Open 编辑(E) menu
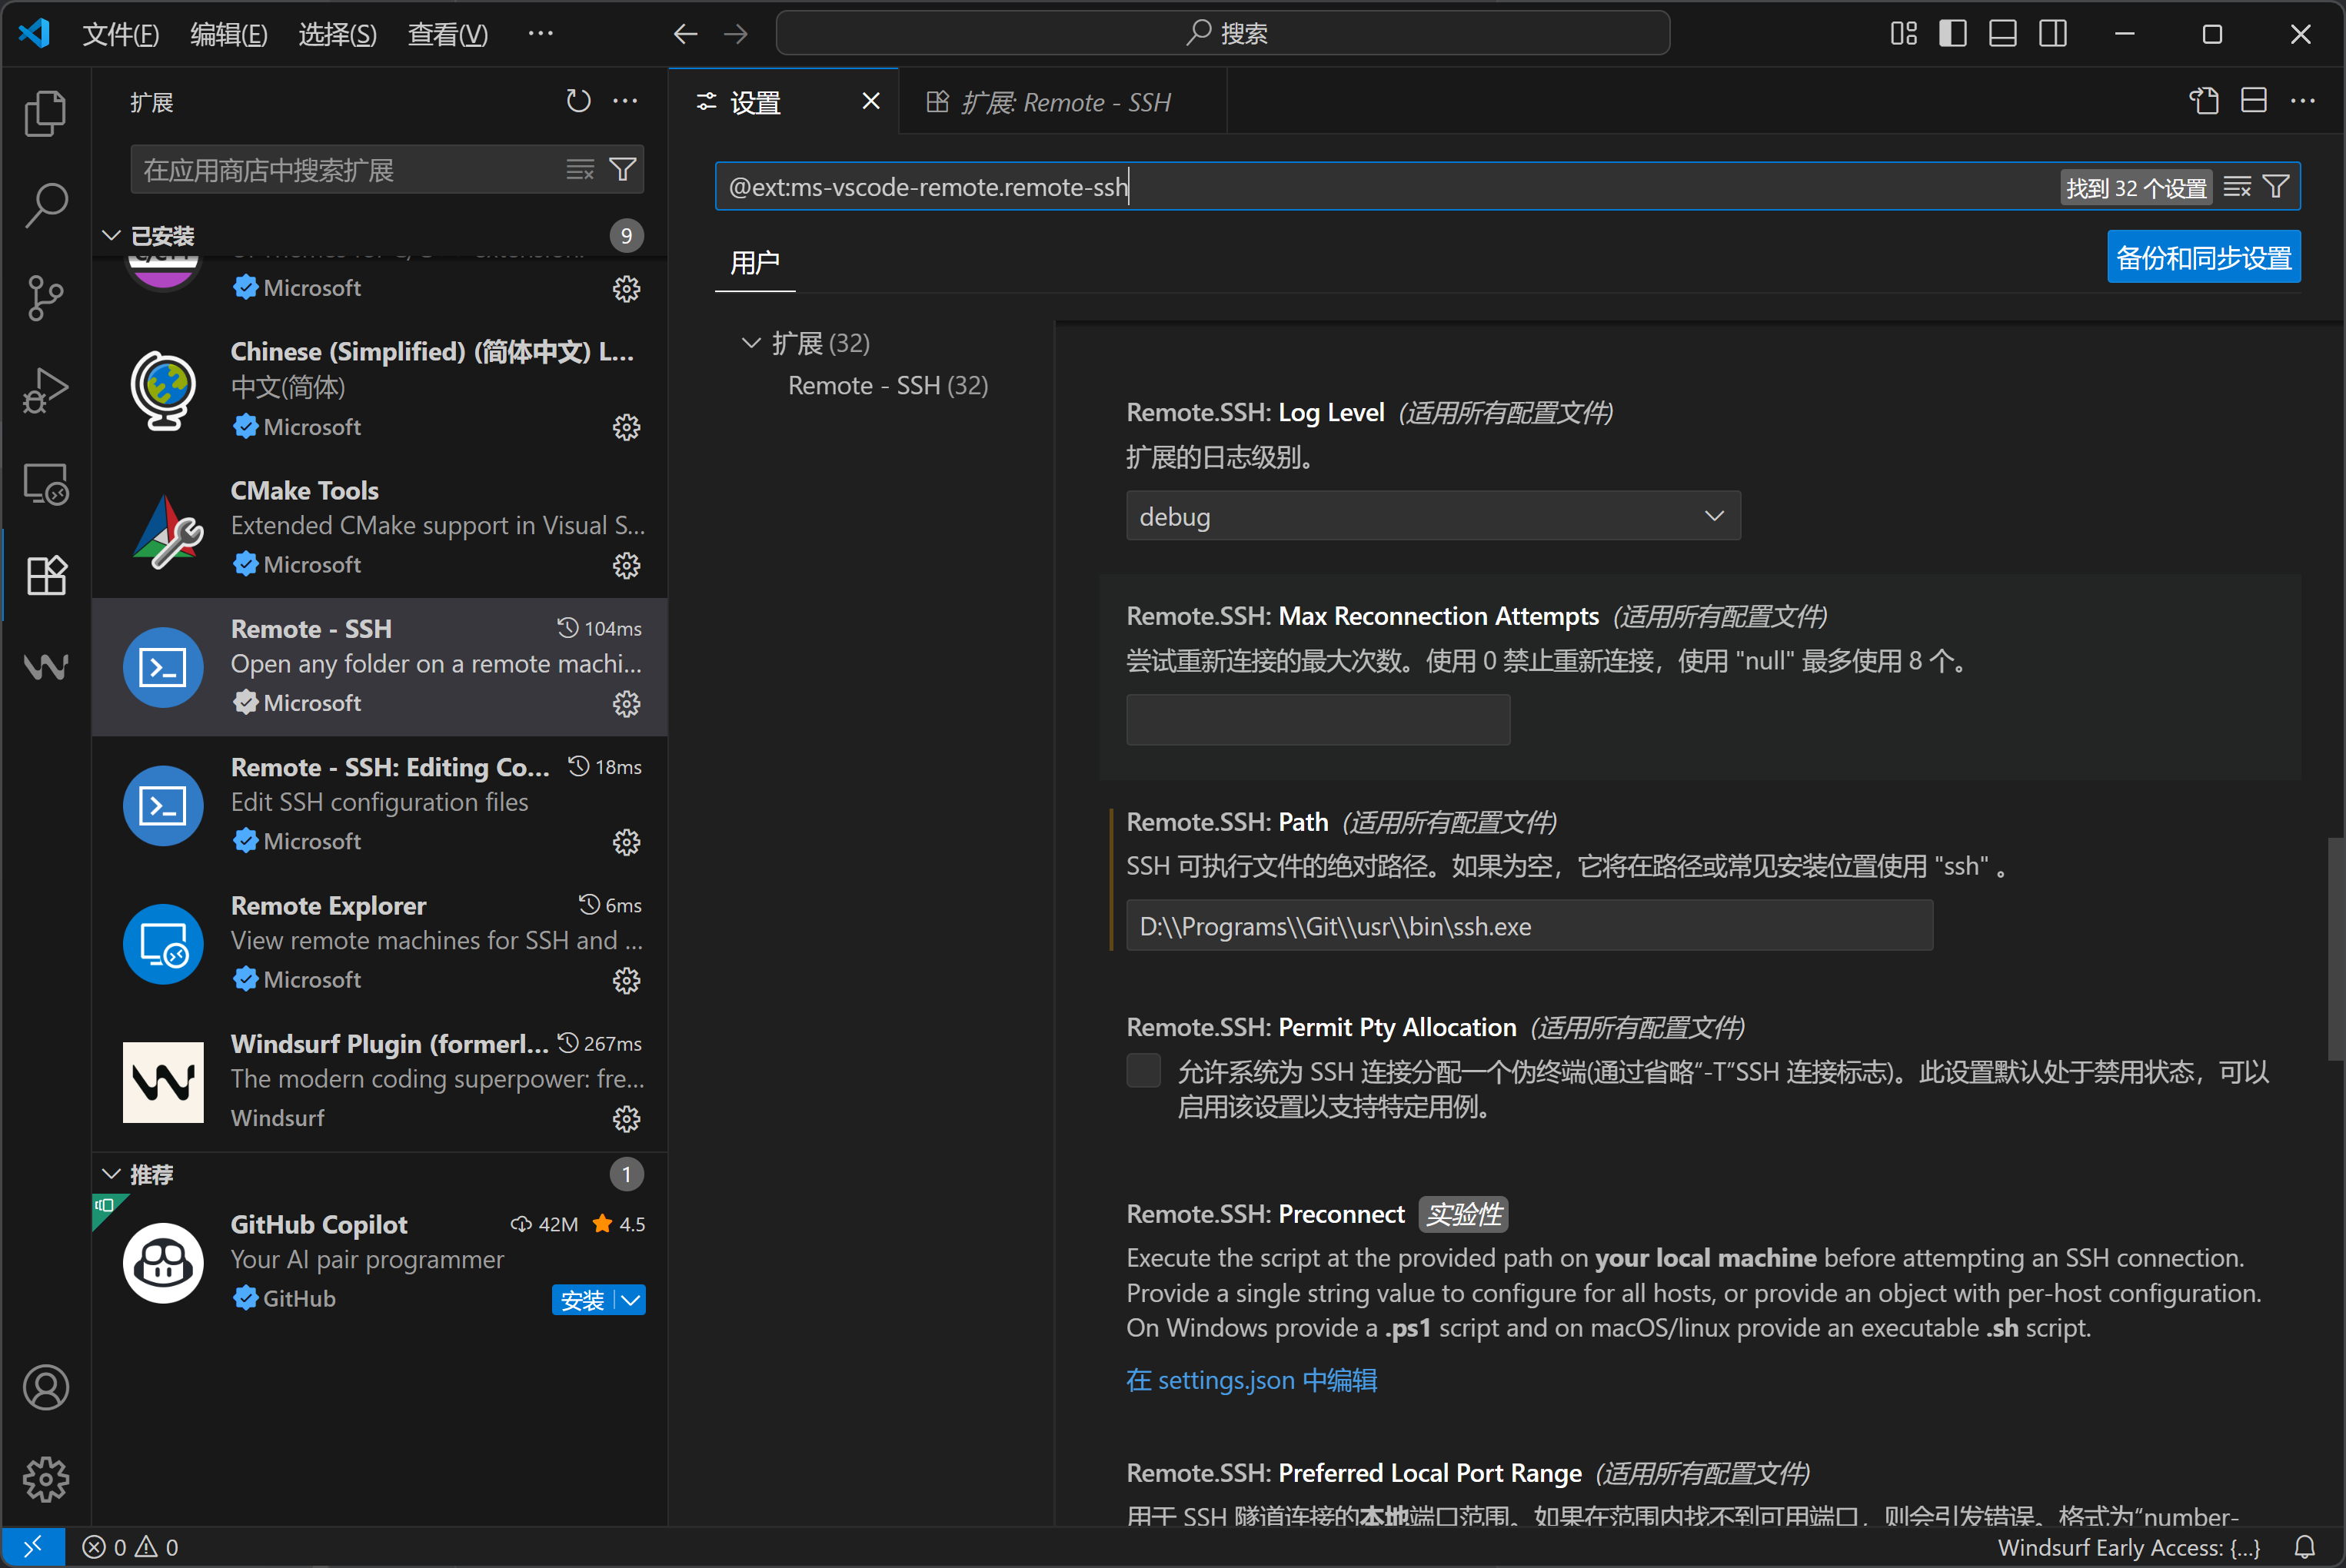 pyautogui.click(x=228, y=34)
